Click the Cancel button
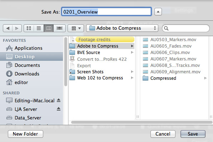 tap(163, 134)
